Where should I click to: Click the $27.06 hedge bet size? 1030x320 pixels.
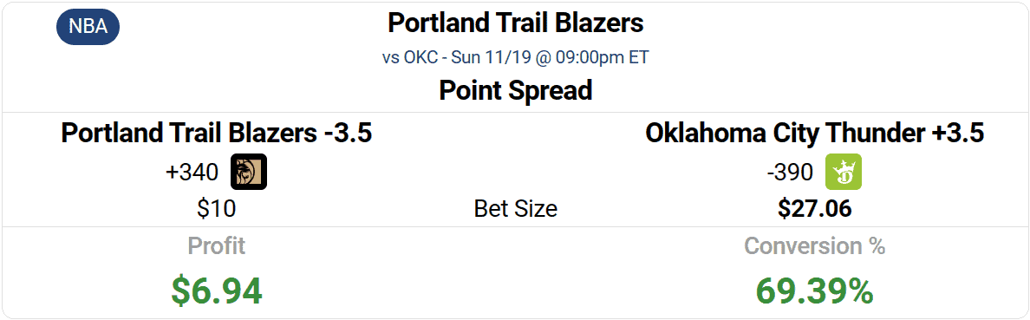[x=814, y=209]
